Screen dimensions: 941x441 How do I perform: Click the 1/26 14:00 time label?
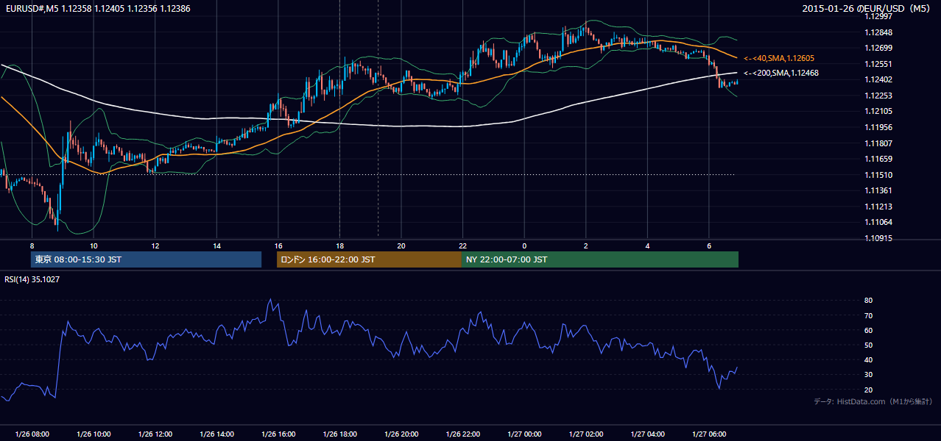pos(216,434)
